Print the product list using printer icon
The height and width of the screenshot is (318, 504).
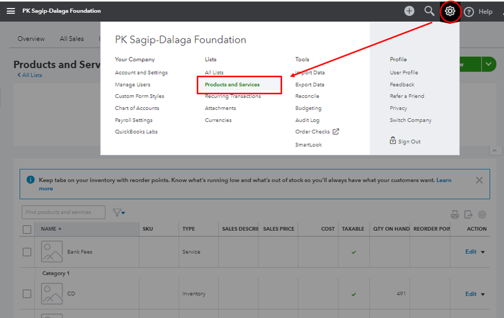coord(455,215)
